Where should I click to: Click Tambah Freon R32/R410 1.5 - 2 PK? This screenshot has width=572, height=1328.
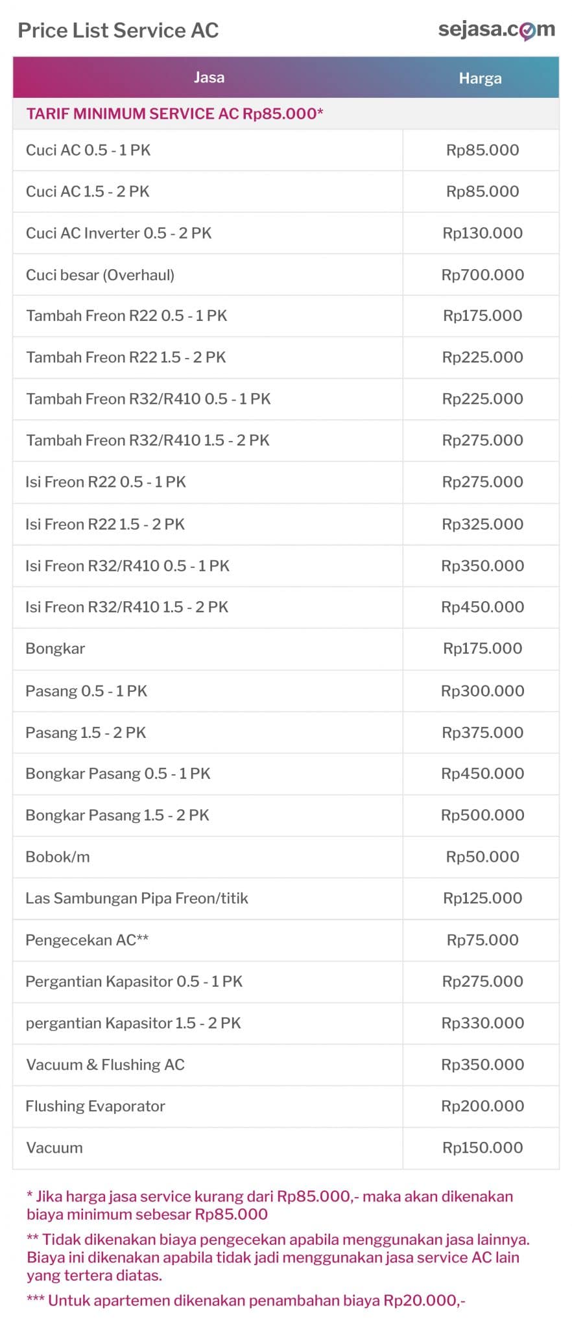coord(148,440)
